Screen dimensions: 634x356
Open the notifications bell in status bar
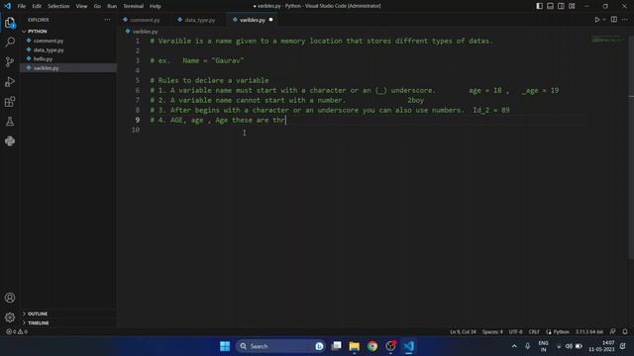(x=625, y=332)
